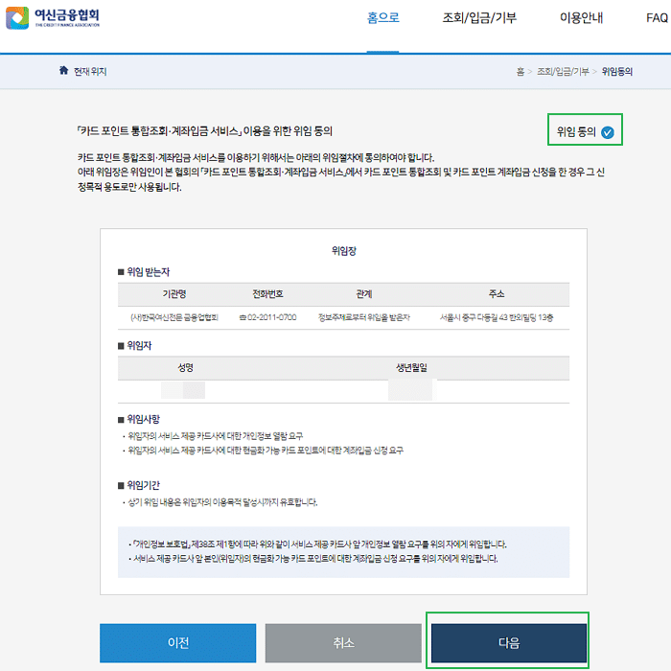The width and height of the screenshot is (671, 671).
Task: Click the 위임동의 breadcrumb item
Action: point(617,72)
